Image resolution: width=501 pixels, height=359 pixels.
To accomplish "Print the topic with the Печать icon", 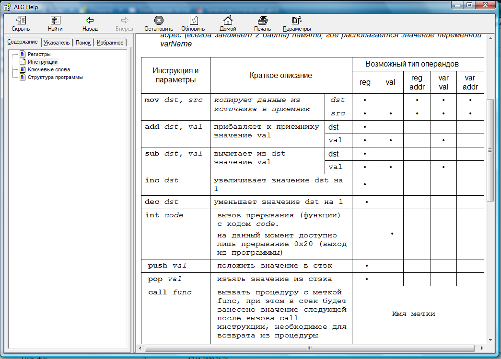I will click(262, 21).
